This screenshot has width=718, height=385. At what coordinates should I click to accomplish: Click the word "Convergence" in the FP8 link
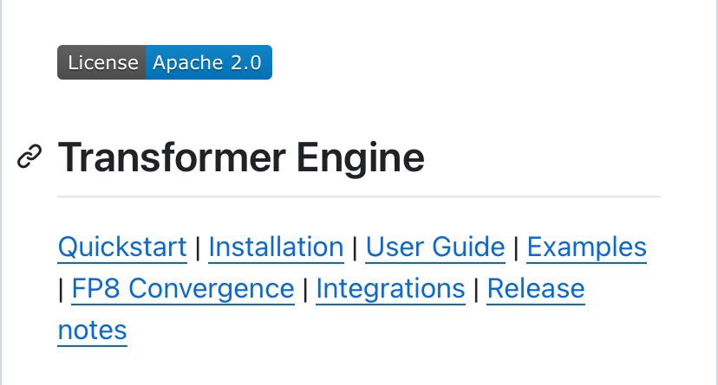(x=212, y=289)
